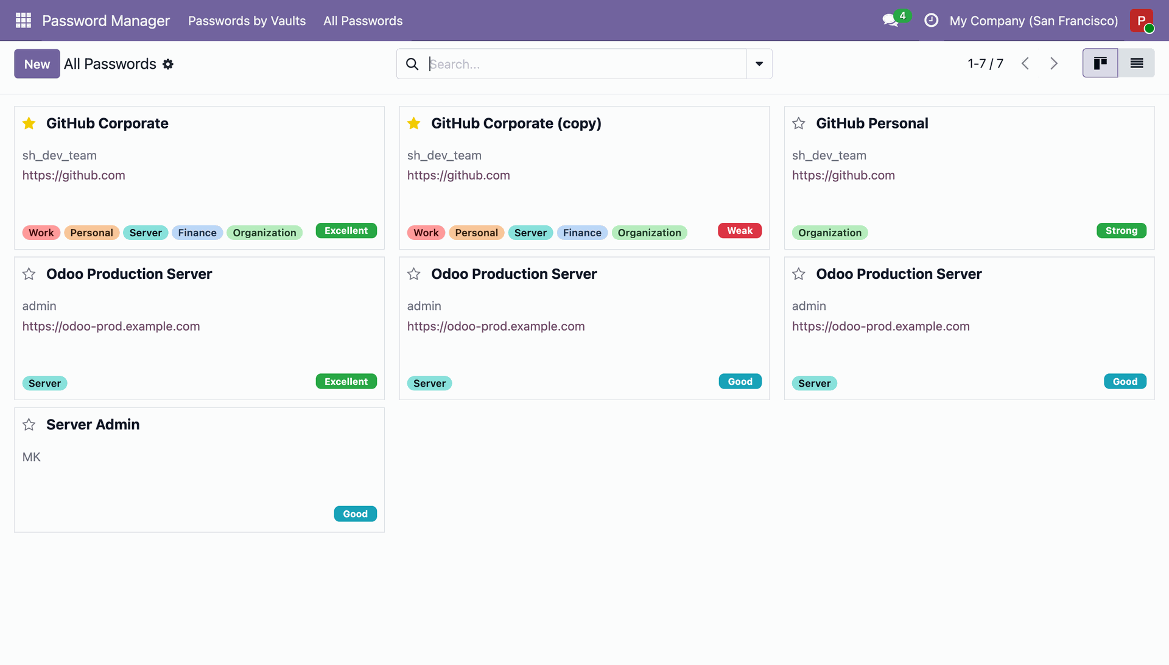Open github.com link on Excellent GitHub Corporate card

pyautogui.click(x=74, y=175)
